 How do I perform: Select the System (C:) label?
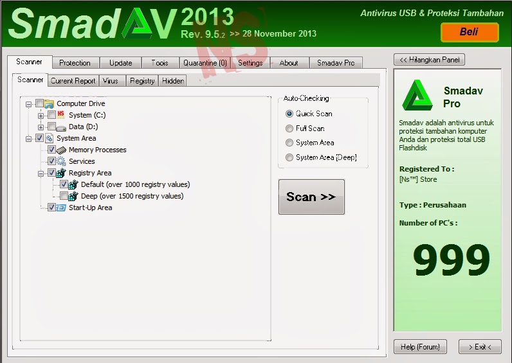(87, 115)
